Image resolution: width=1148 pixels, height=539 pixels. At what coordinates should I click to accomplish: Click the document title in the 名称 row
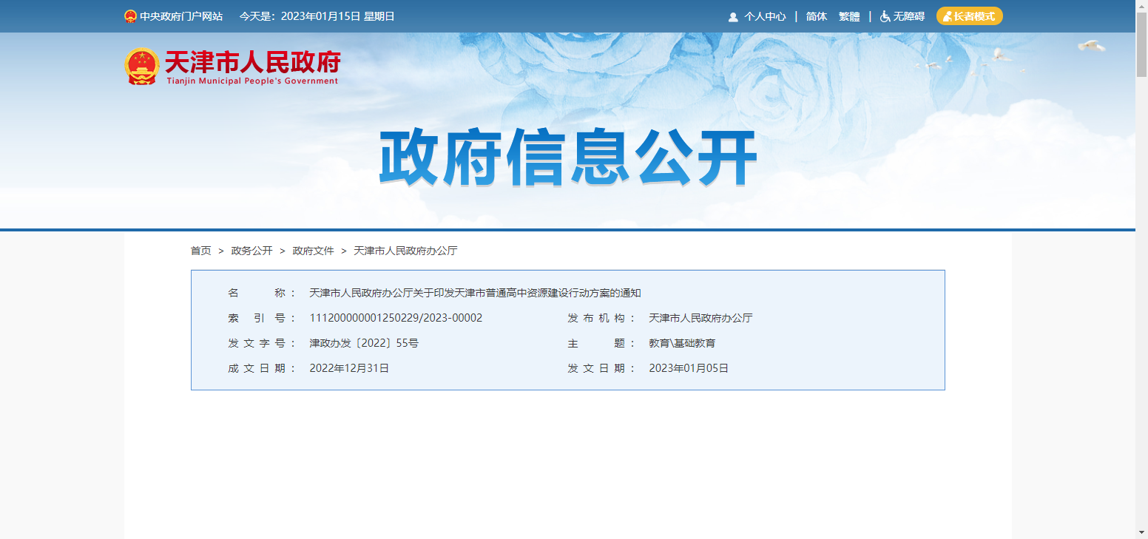[475, 293]
